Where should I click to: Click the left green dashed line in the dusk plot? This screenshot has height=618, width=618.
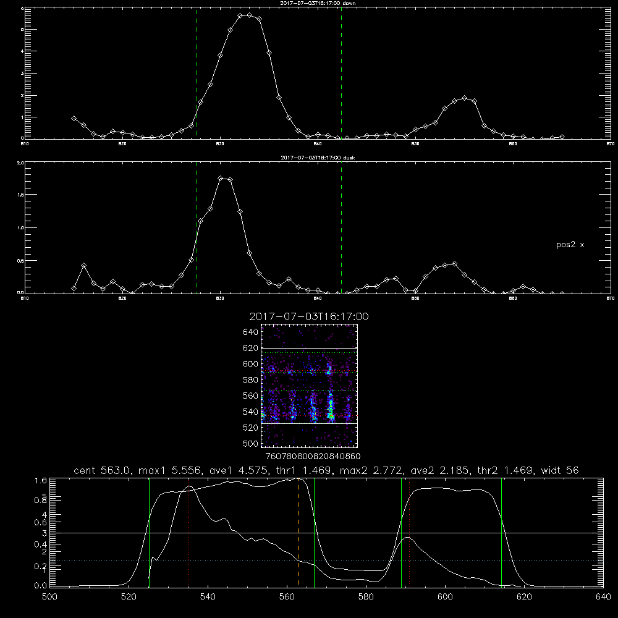click(197, 227)
